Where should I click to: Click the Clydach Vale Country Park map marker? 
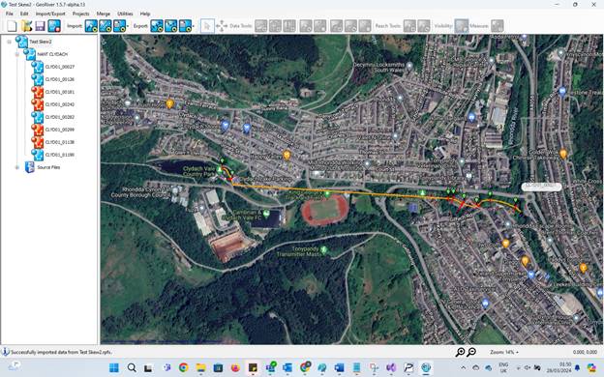click(220, 169)
